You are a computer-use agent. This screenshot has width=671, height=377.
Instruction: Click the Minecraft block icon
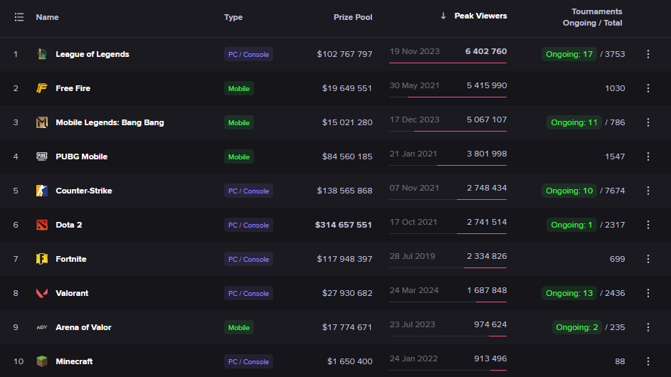coord(41,361)
